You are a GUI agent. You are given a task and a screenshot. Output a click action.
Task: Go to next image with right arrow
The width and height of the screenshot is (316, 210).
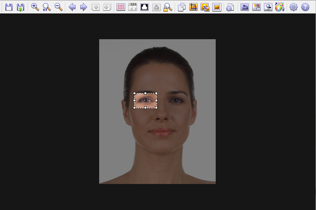coord(84,7)
